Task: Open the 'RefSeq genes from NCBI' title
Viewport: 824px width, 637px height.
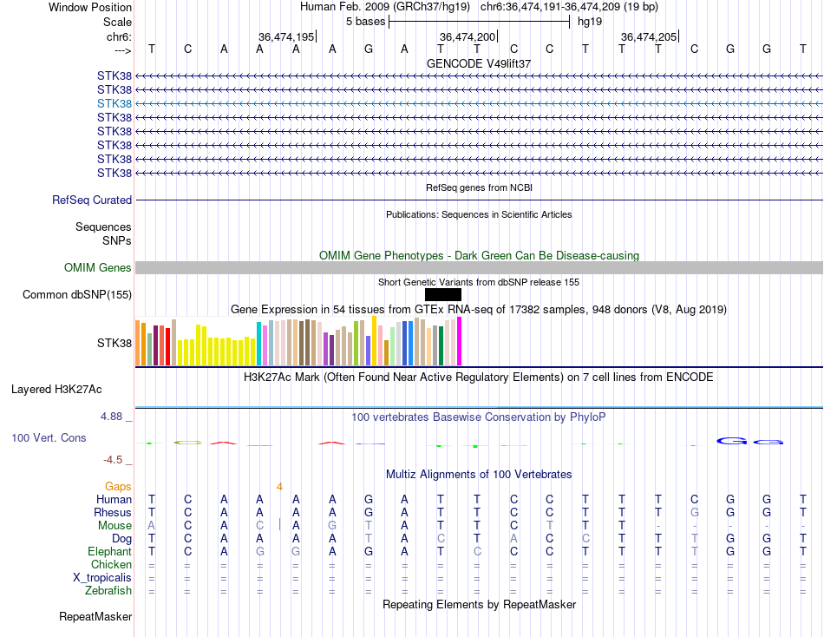Action: (479, 187)
